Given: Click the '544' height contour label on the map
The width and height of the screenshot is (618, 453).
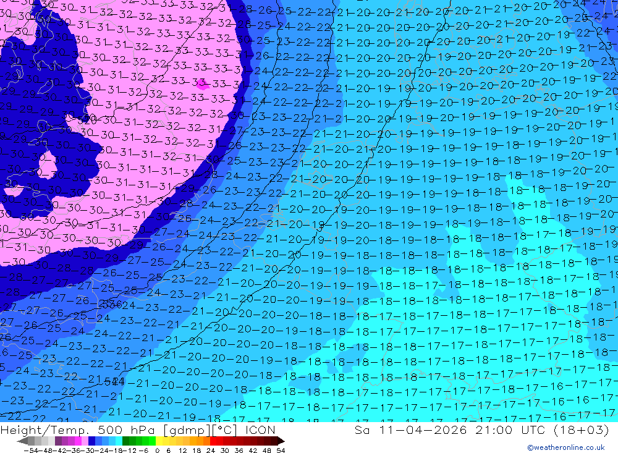Looking at the screenshot, I should 115,381.
